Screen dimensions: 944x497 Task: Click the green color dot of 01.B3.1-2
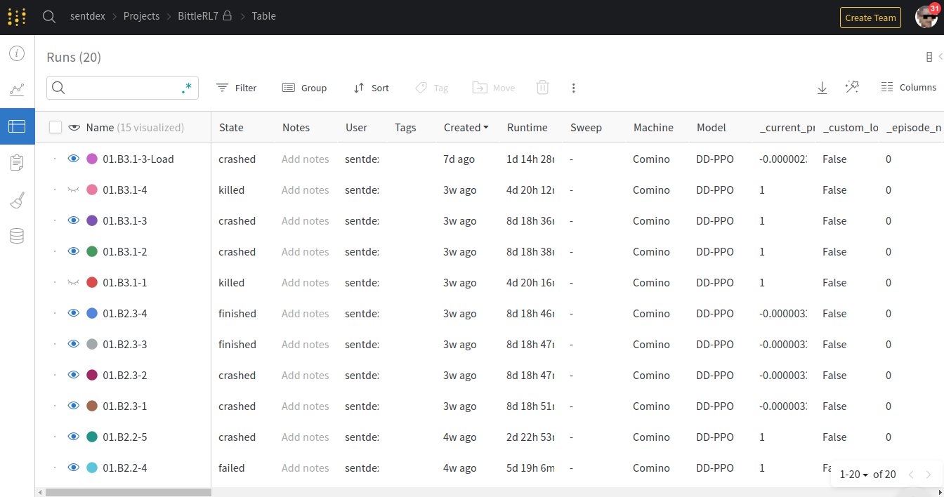pos(91,252)
